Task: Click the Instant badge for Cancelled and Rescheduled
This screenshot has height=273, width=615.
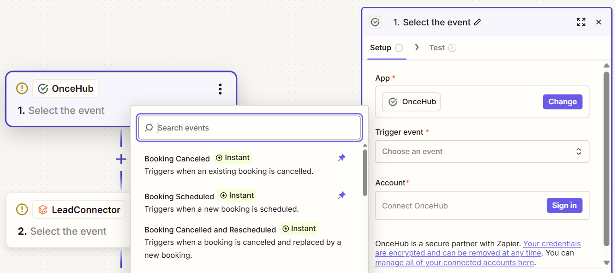Action: 299,229
